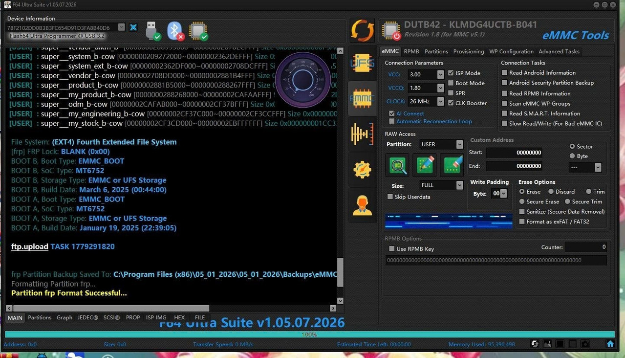
Task: Select the Discard erase option
Action: click(551, 192)
